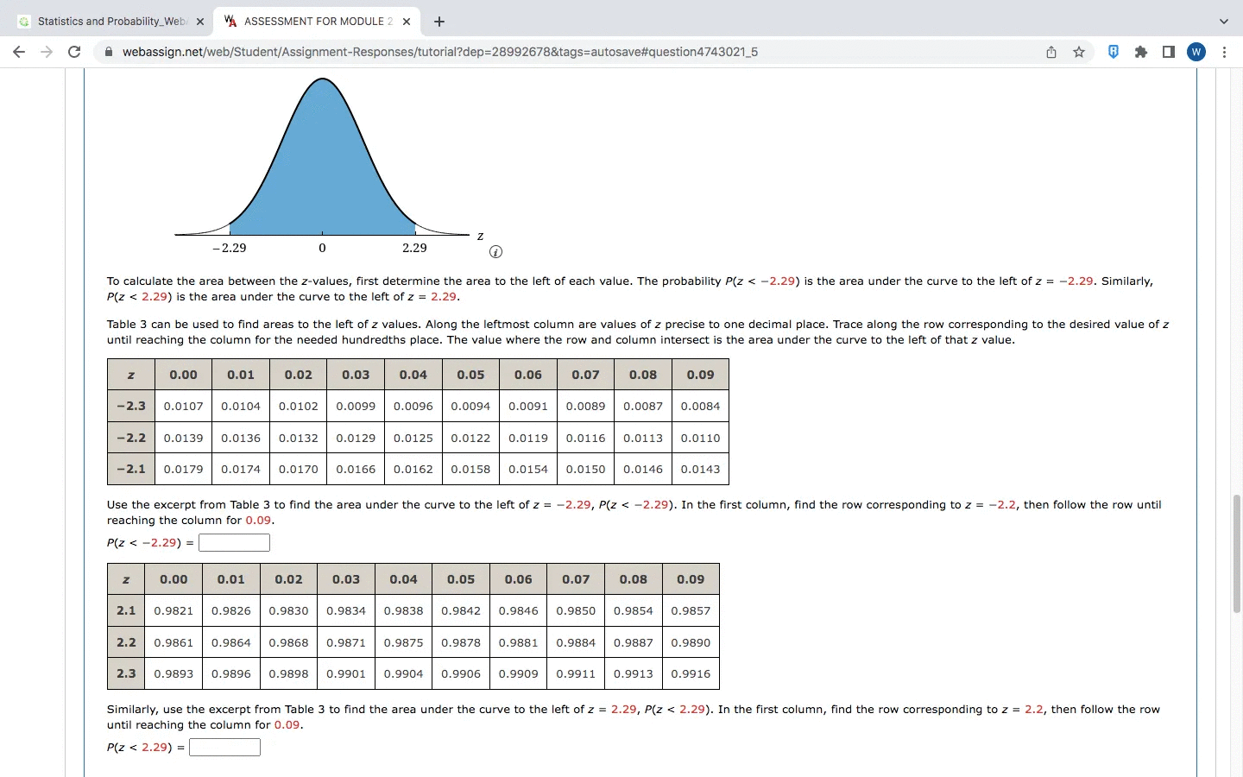The image size is (1243, 777).
Task: Click the 0.05 column header in second table
Action: pyautogui.click(x=461, y=579)
